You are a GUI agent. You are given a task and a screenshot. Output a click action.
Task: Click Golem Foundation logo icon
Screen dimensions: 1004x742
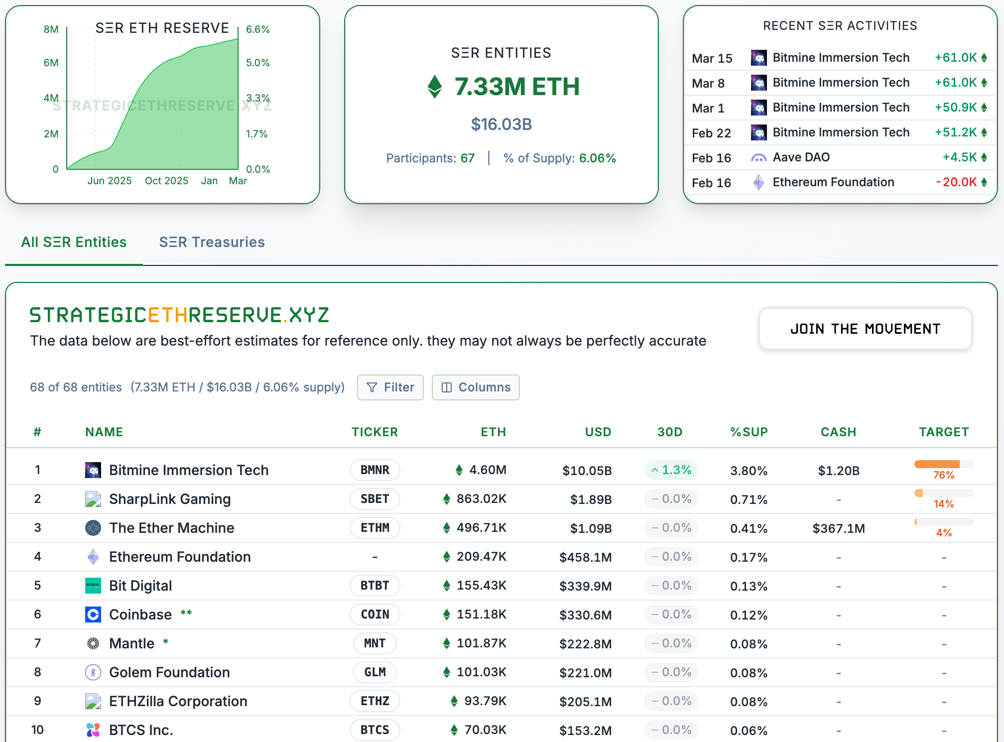point(93,672)
